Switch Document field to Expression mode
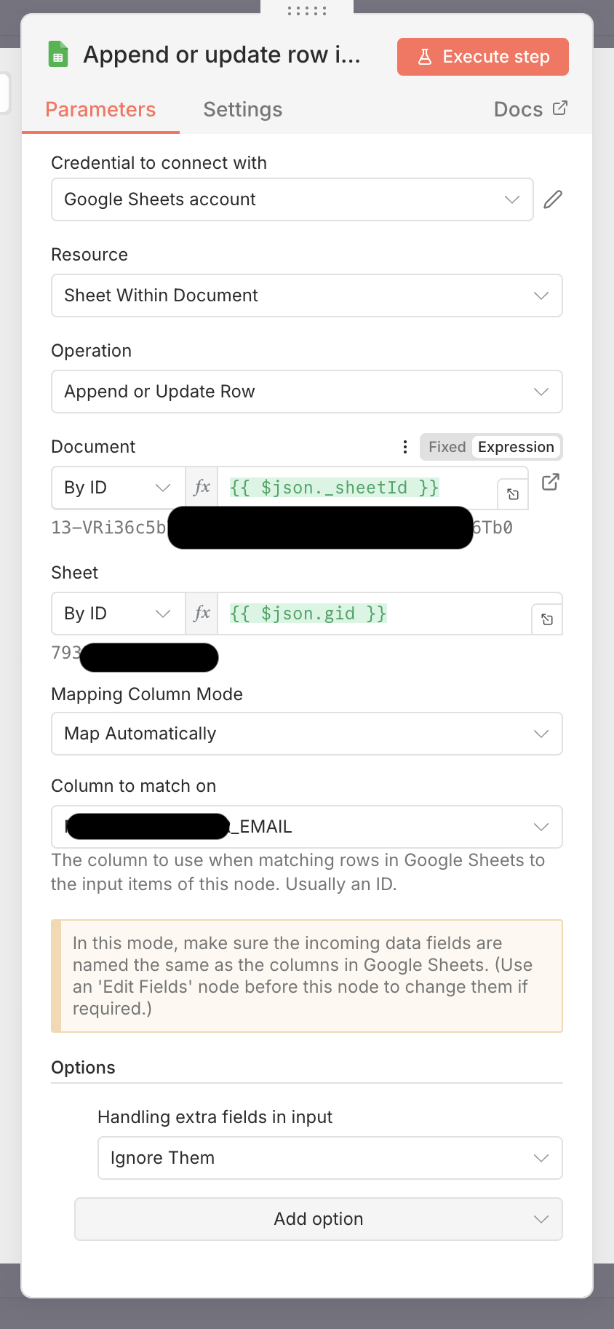 (x=516, y=447)
